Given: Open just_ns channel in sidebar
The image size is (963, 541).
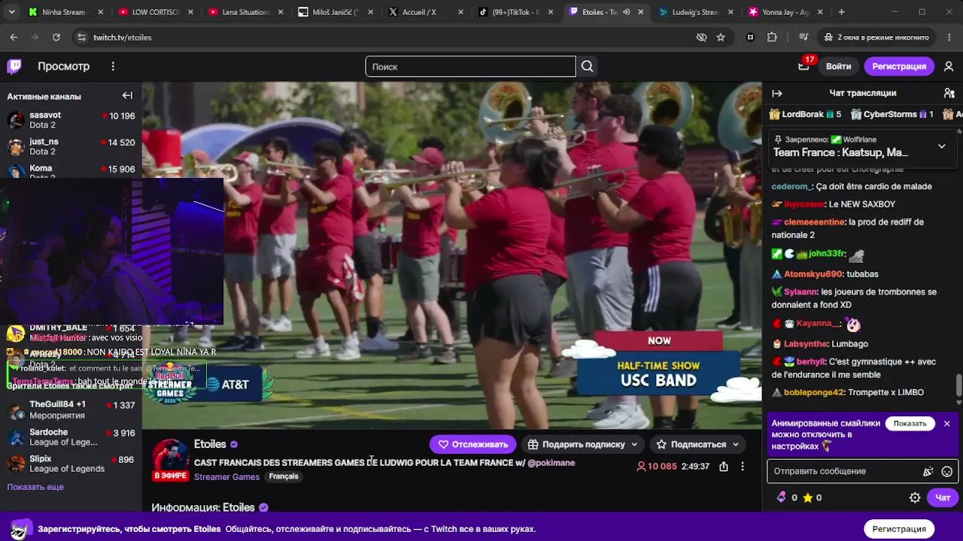Looking at the screenshot, I should pos(71,147).
